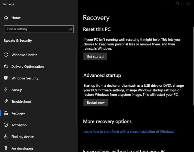Click the Find my device icon
Image resolution: width=194 pixels, height=152 pixels.
click(6, 136)
